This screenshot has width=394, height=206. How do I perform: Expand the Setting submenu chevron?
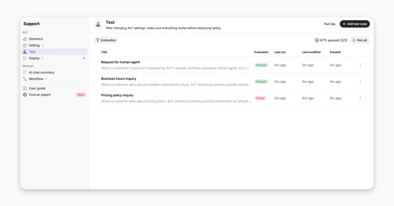(x=43, y=45)
